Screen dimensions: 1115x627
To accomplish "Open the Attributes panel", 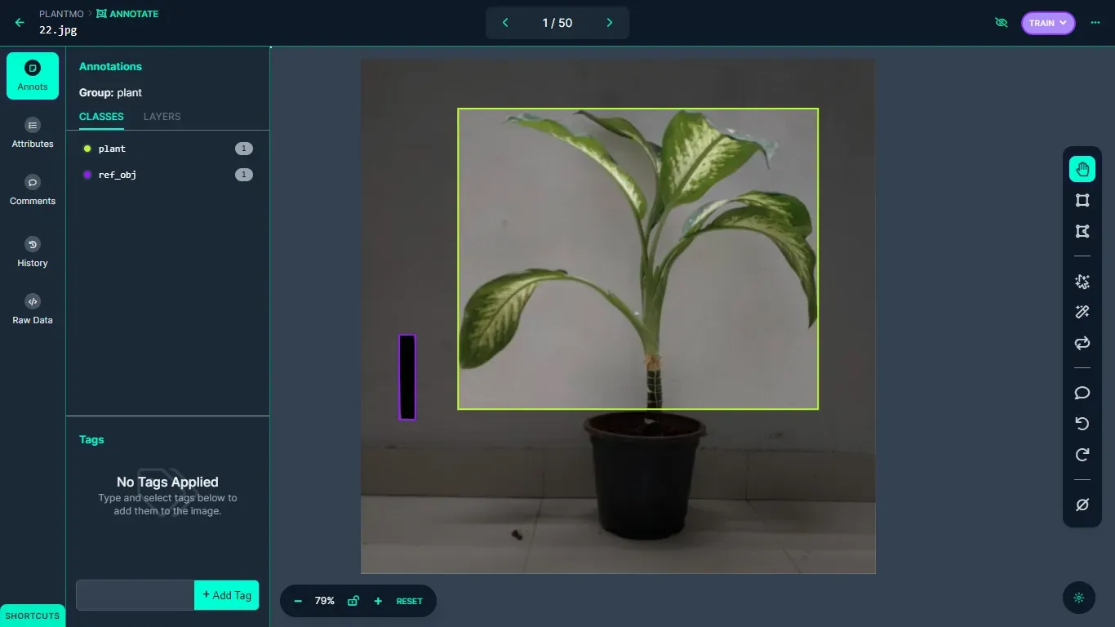I will coord(32,132).
